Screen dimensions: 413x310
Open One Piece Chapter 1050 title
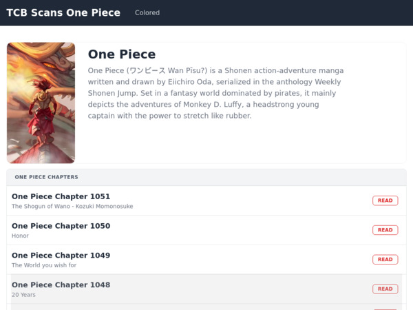pyautogui.click(x=61, y=226)
